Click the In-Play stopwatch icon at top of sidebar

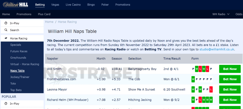(x=6, y=23)
